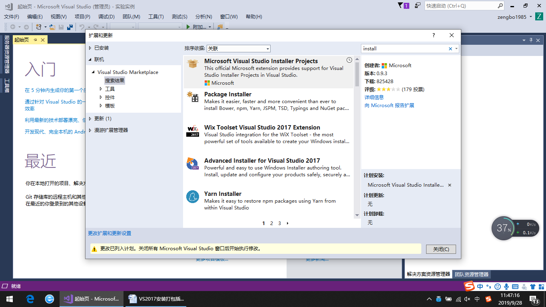Viewport: 546px width, 307px height.
Task: Open the 详细信息 link
Action: (374, 98)
